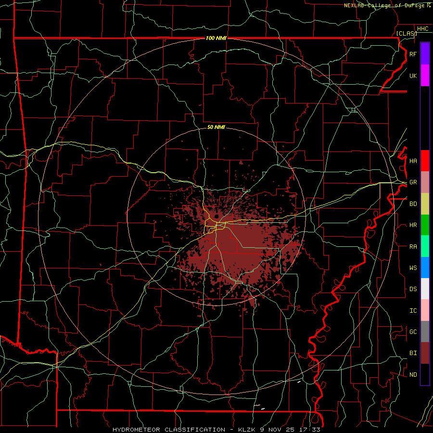Click the RF purple legend swatch
The width and height of the screenshot is (433, 433).
[x=425, y=54]
